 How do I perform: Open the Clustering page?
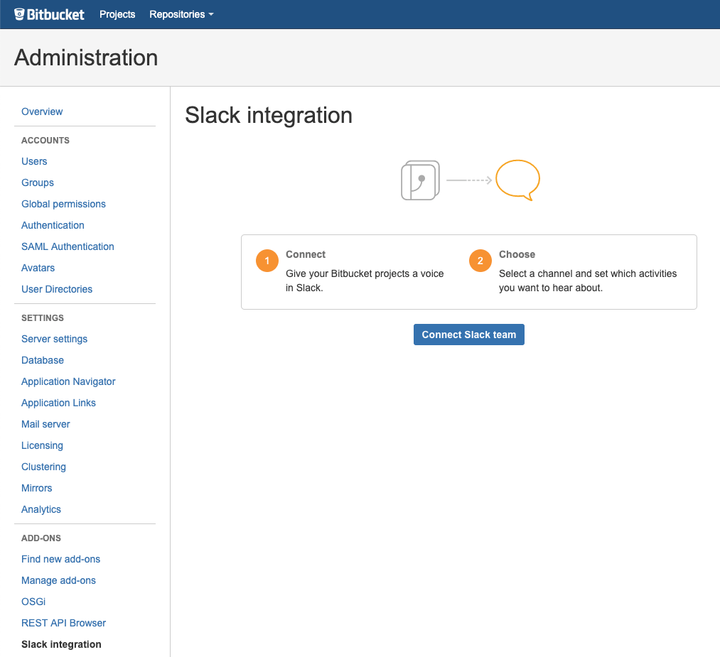43,467
